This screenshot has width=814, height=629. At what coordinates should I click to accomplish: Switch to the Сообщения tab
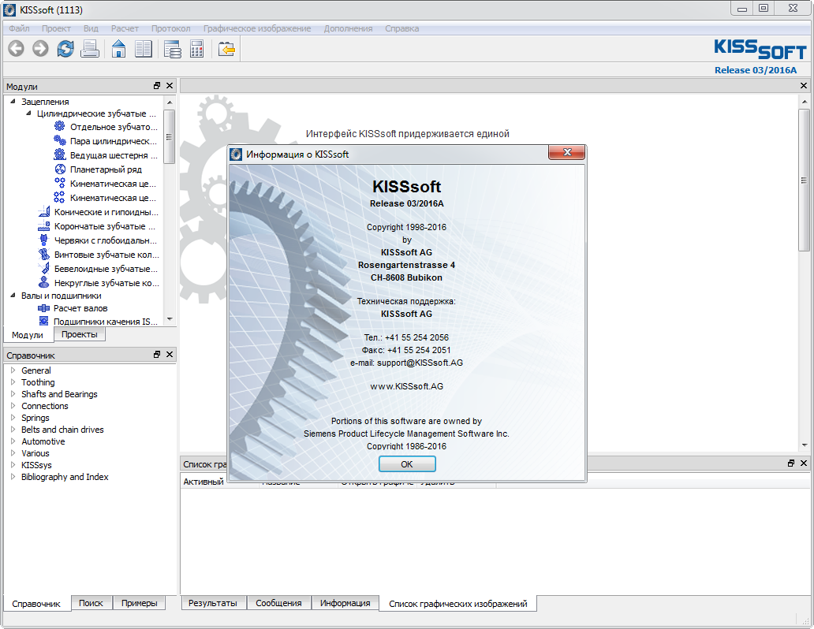click(278, 603)
